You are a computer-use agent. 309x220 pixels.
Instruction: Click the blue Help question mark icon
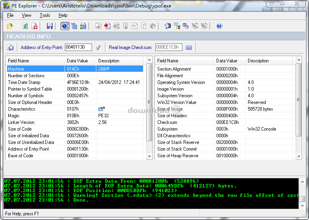[x=219, y=26]
